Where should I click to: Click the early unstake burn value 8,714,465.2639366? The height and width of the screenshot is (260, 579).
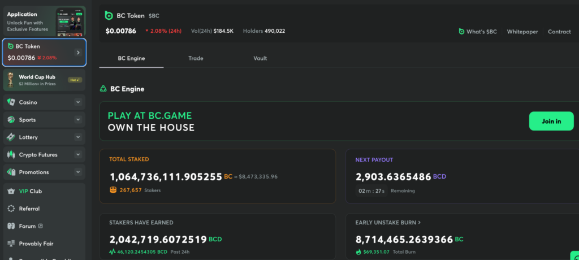[404, 240]
